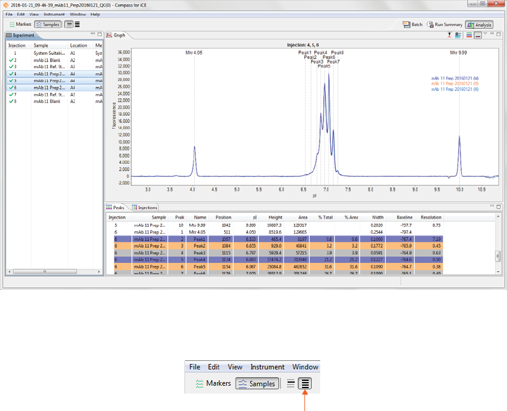Select the stacked traces view icon
507x411 pixels.
[470, 36]
